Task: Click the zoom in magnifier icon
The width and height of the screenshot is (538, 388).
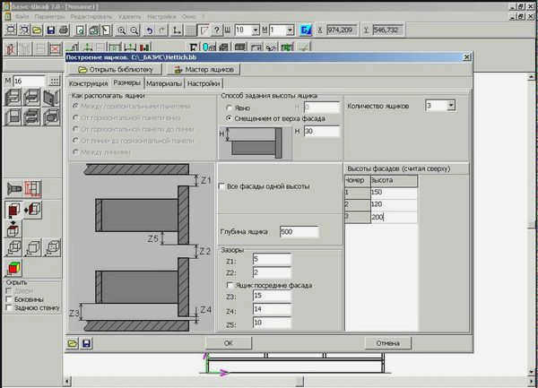Action: (x=121, y=30)
